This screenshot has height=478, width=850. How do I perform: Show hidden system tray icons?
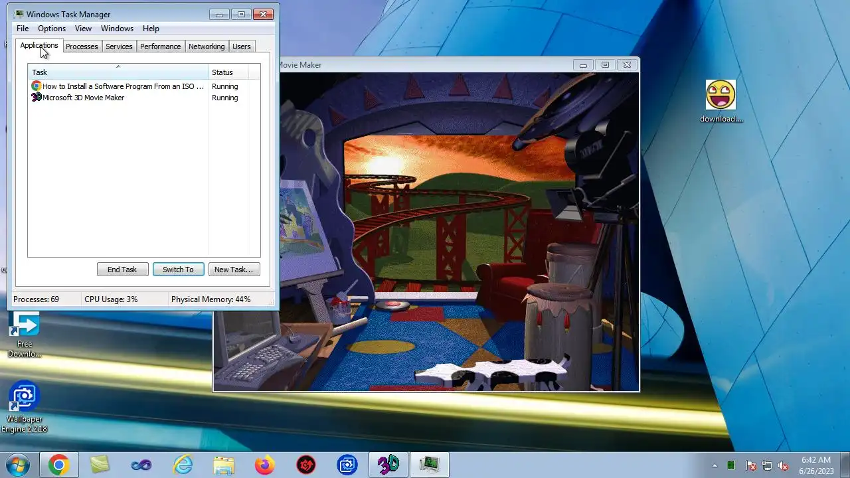(715, 465)
